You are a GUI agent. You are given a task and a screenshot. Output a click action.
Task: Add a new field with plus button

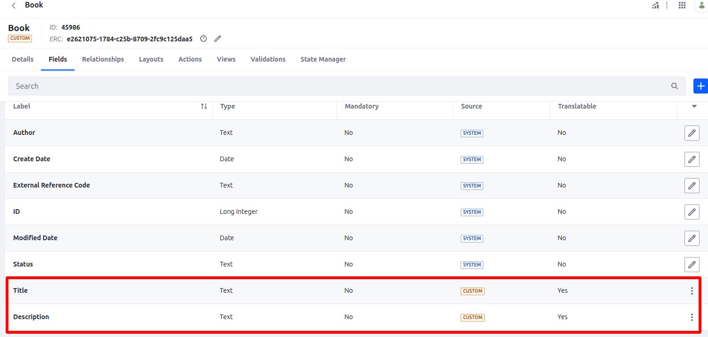pyautogui.click(x=700, y=86)
